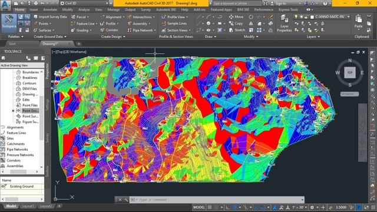This screenshot has height=212, width=377.
Task: Select the Stretch tool
Action: pyautogui.click(x=237, y=30)
